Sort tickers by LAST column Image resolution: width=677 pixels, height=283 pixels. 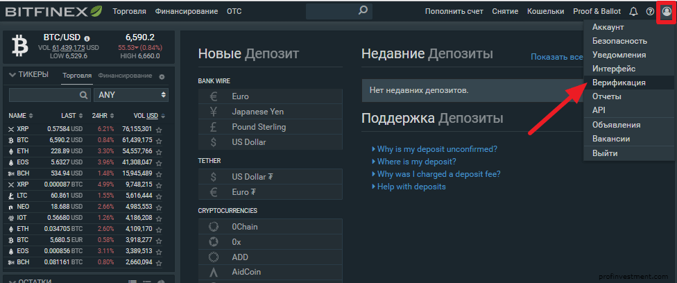pos(71,116)
